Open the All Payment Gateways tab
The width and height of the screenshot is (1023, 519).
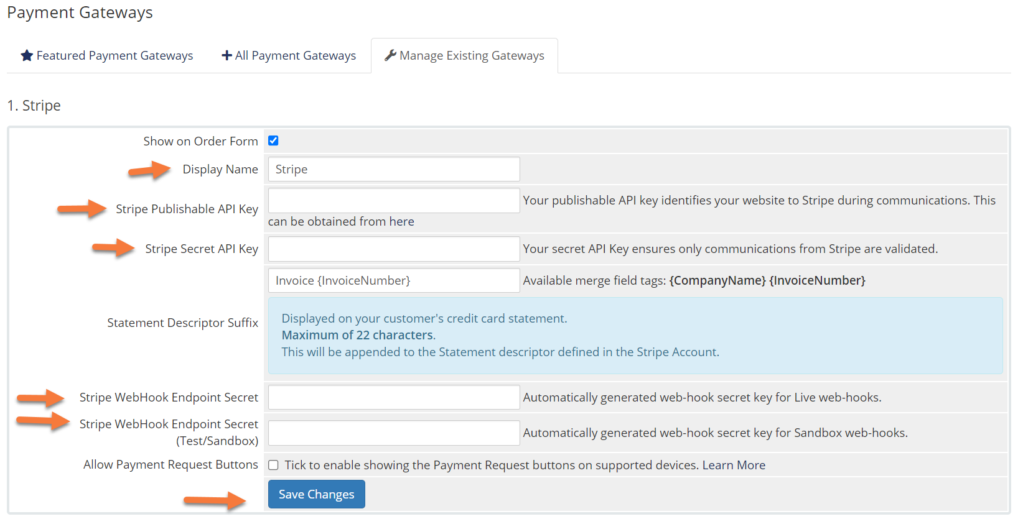(289, 56)
